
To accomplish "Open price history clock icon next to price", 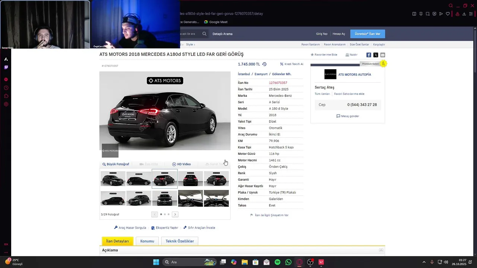I will coord(264,64).
